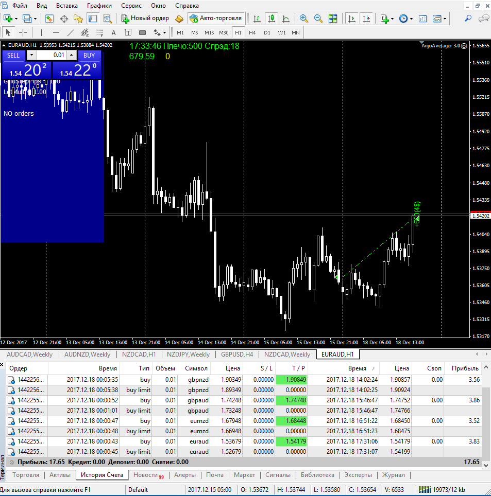Open the search magnifier icon
The image size is (491, 496).
point(468,19)
